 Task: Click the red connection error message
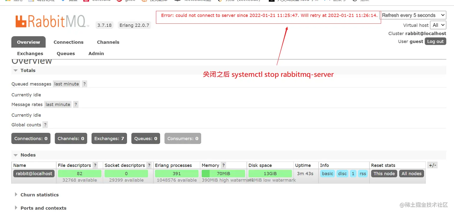pos(269,15)
